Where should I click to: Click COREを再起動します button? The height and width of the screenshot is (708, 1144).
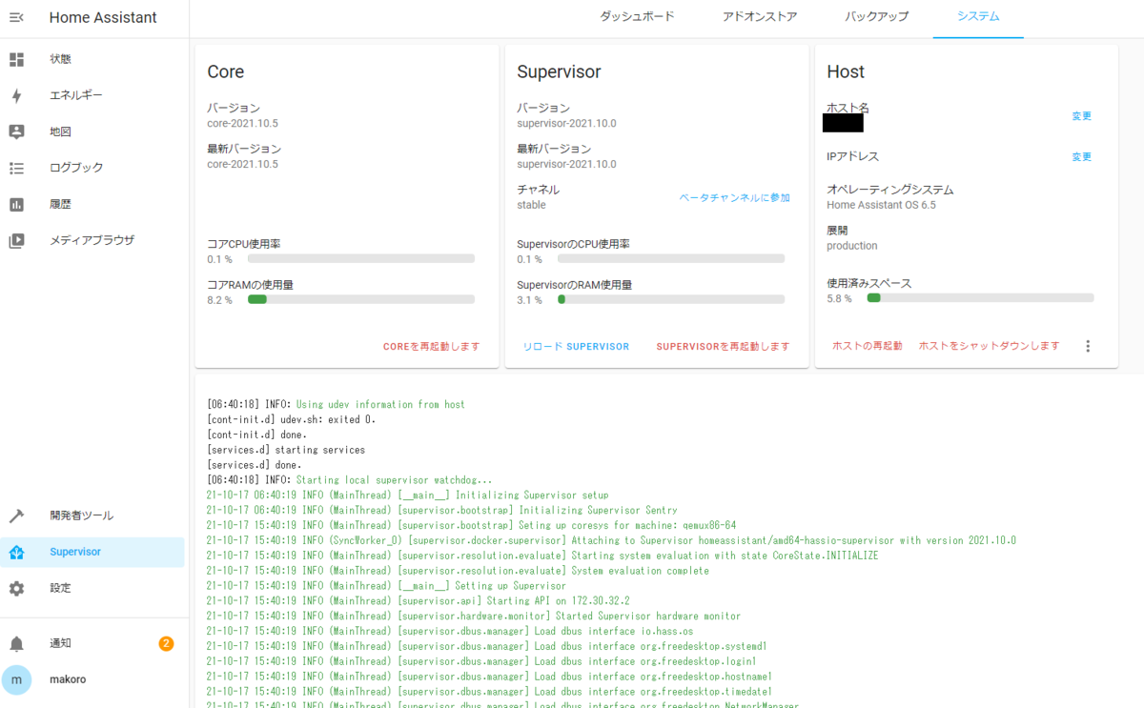[431, 346]
